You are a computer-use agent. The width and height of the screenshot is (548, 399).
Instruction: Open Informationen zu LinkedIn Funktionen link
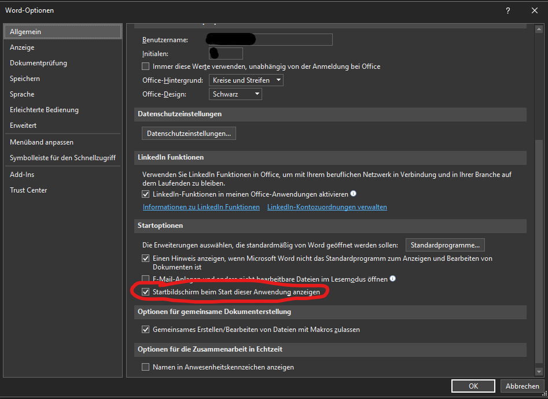201,207
